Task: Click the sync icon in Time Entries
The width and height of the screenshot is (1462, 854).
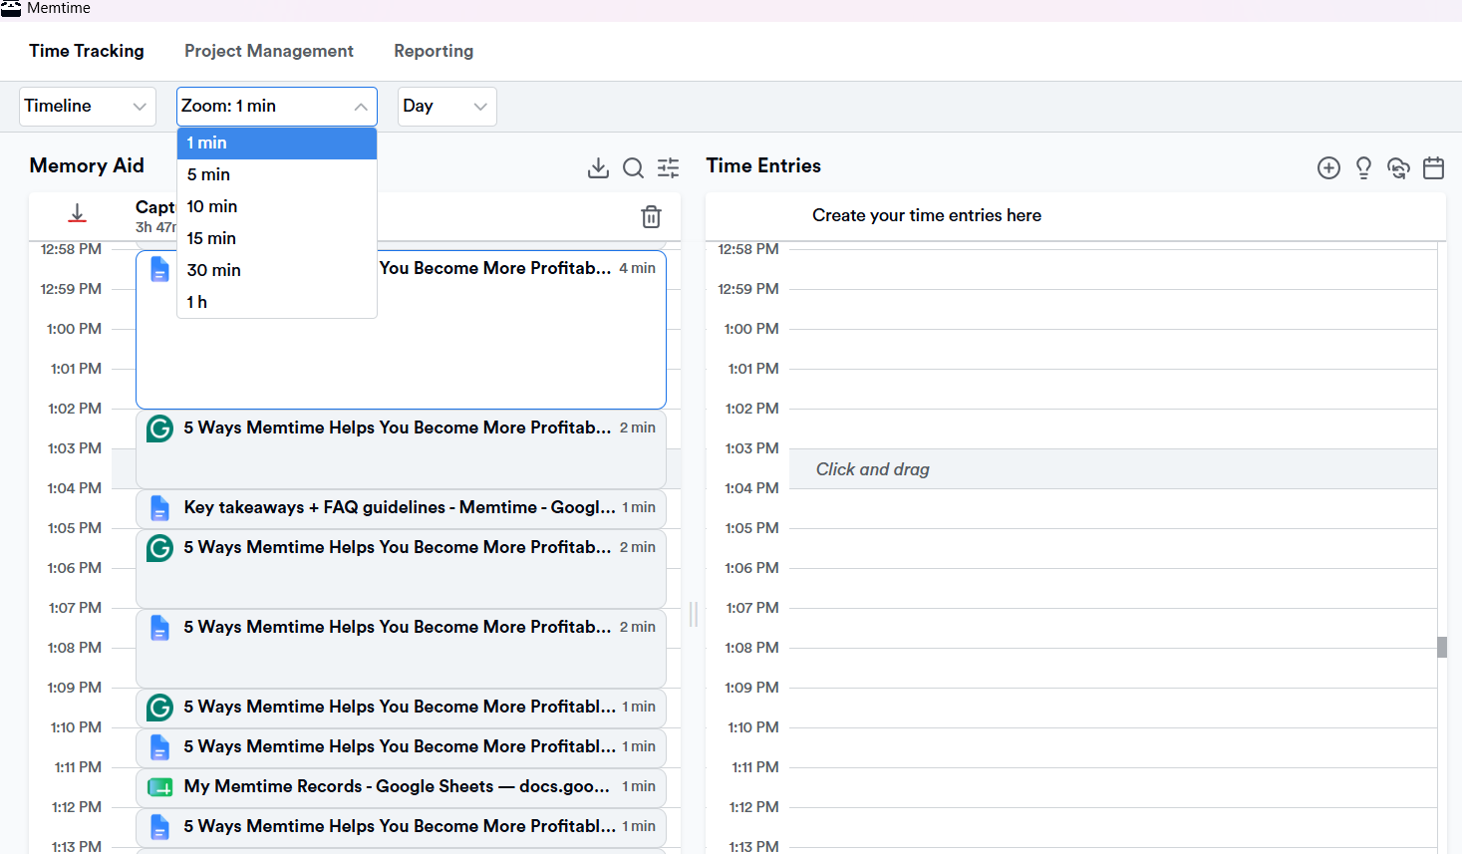Action: (x=1398, y=167)
